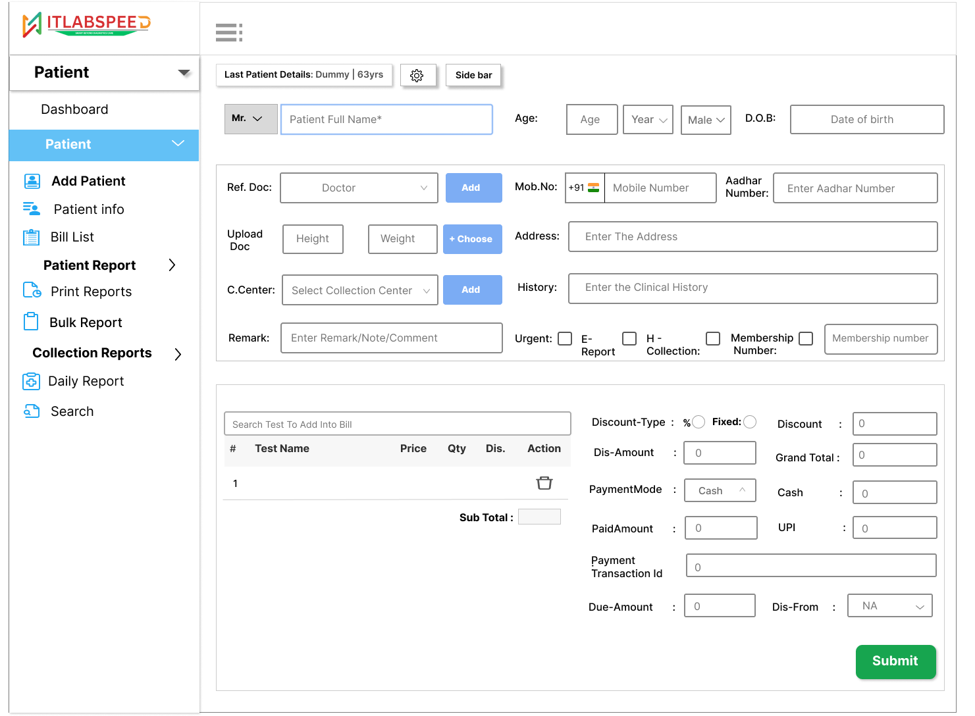Click Last Patient Details button
The height and width of the screenshot is (716, 975).
click(303, 75)
